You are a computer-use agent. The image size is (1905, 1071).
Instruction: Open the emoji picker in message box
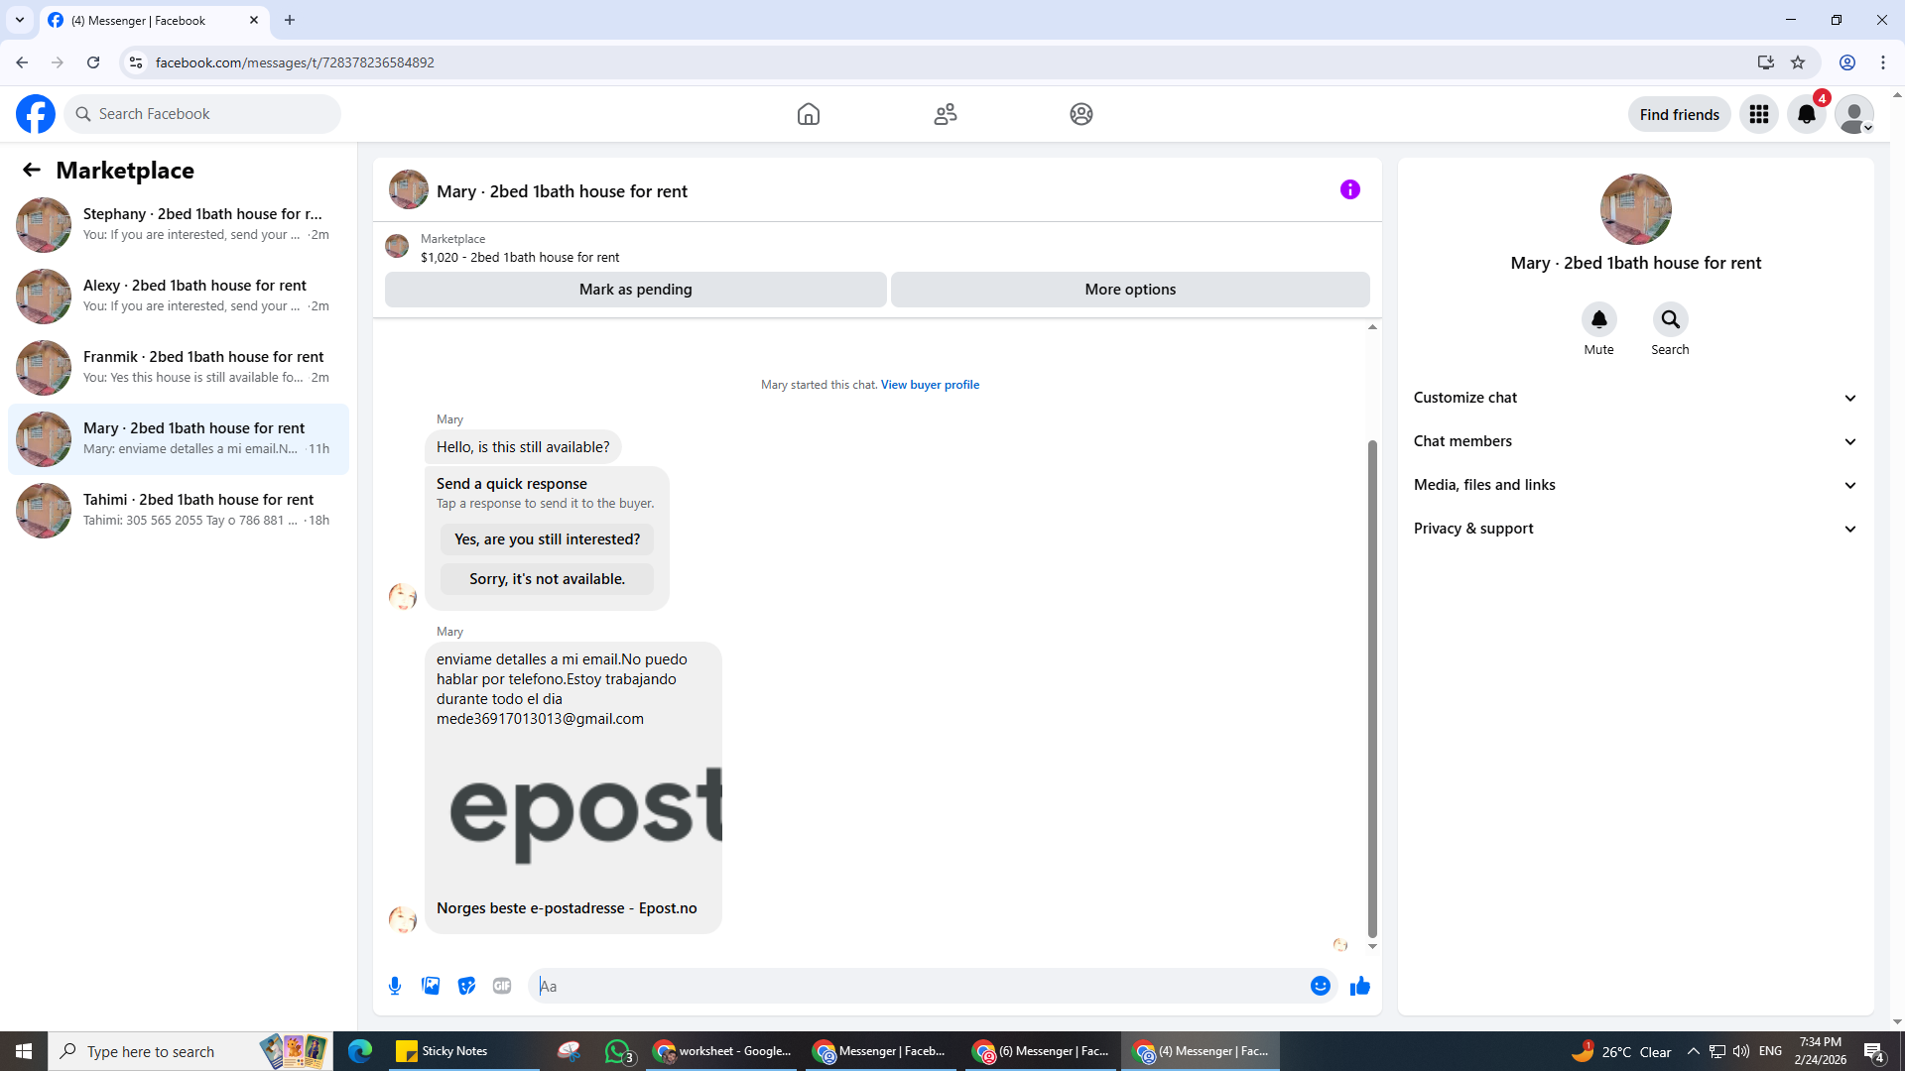1320,986
